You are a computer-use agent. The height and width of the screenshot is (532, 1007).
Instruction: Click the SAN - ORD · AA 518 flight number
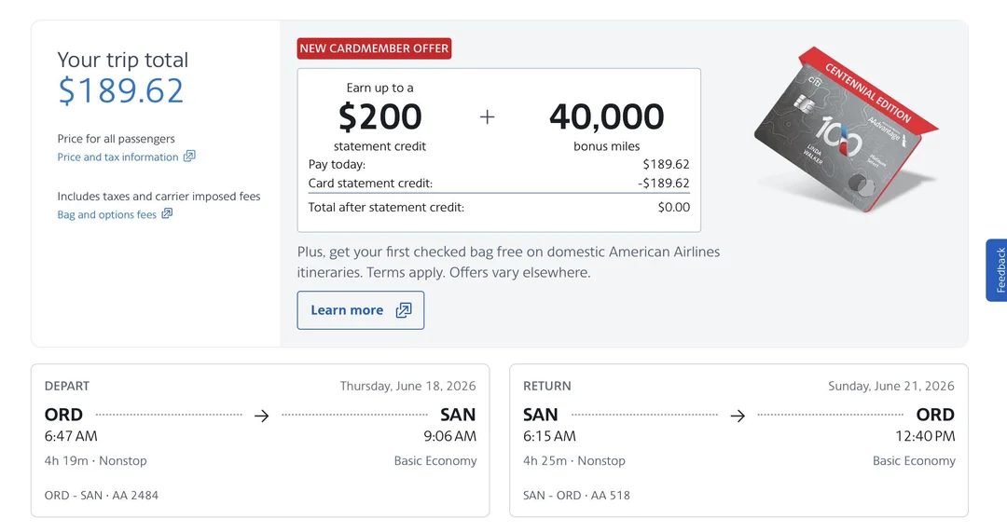point(576,496)
